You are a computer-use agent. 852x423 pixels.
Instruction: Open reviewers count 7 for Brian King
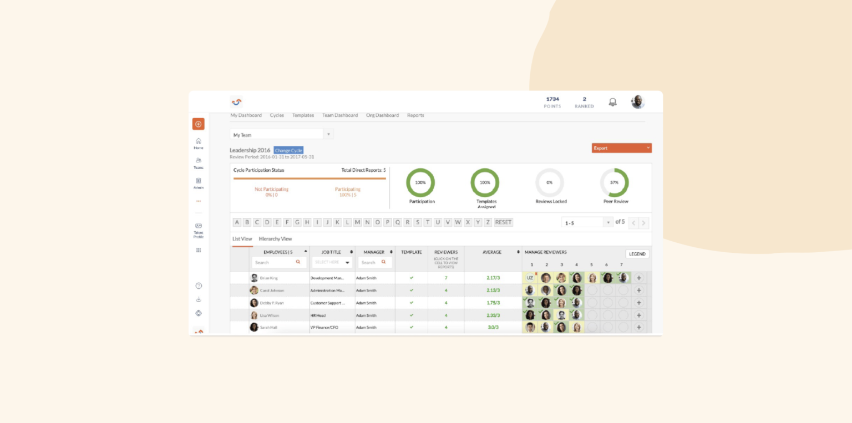[x=446, y=278]
